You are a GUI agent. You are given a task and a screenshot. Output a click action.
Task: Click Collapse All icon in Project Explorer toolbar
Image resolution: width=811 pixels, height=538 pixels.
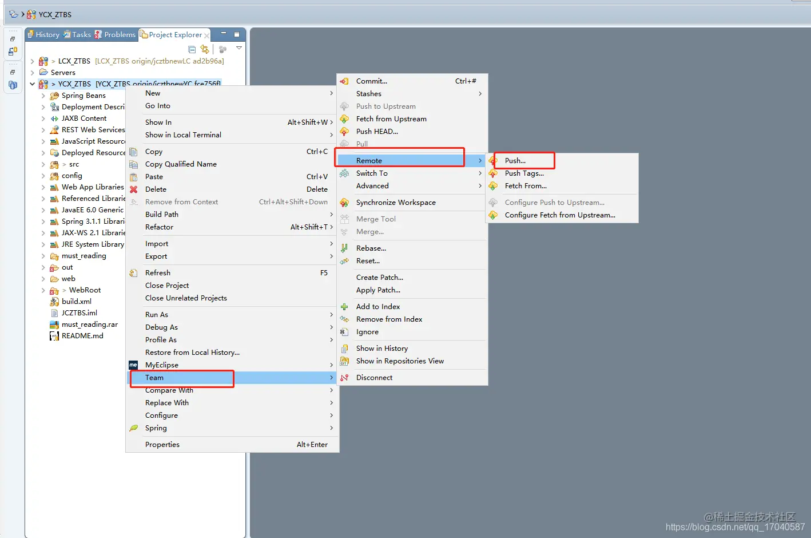point(192,50)
